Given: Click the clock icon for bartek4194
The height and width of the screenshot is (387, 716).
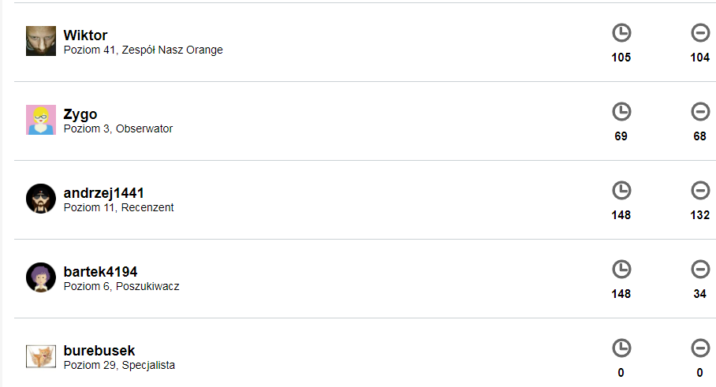Looking at the screenshot, I should coord(621,270).
